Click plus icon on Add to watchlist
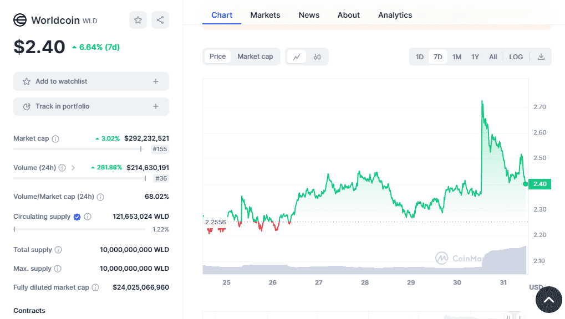The height and width of the screenshot is (319, 565). (x=156, y=81)
